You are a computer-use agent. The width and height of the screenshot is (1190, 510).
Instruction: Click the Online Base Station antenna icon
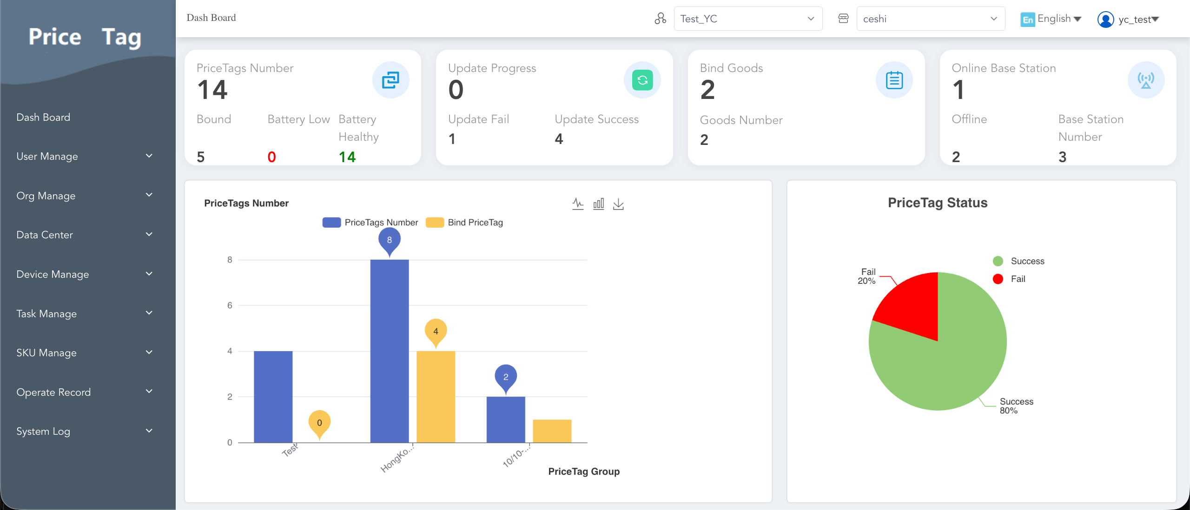[x=1146, y=80]
